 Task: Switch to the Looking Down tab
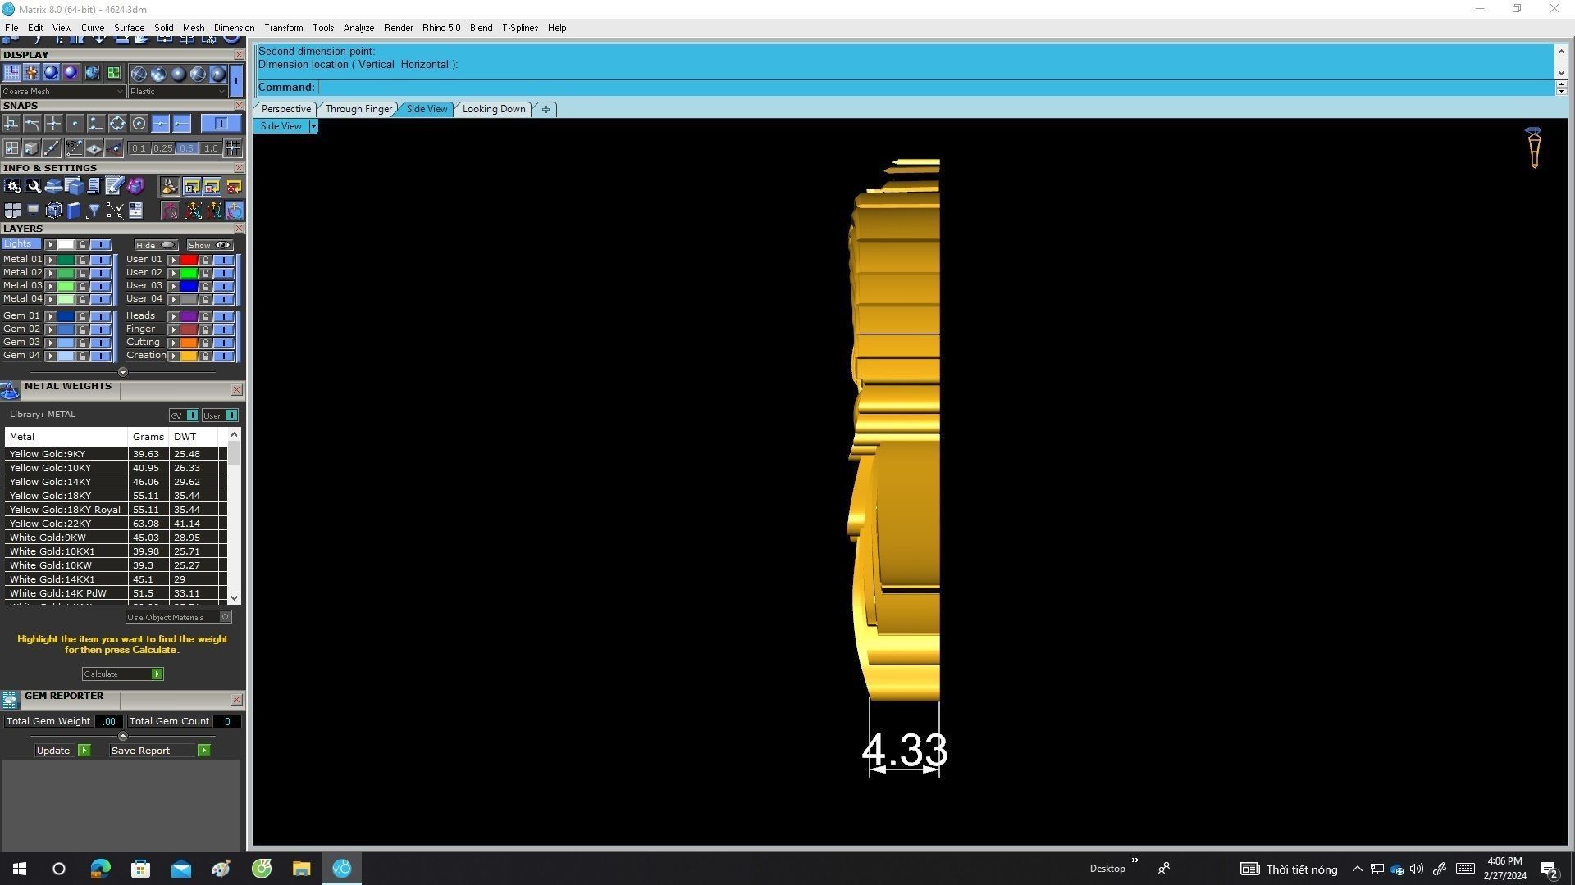point(493,109)
